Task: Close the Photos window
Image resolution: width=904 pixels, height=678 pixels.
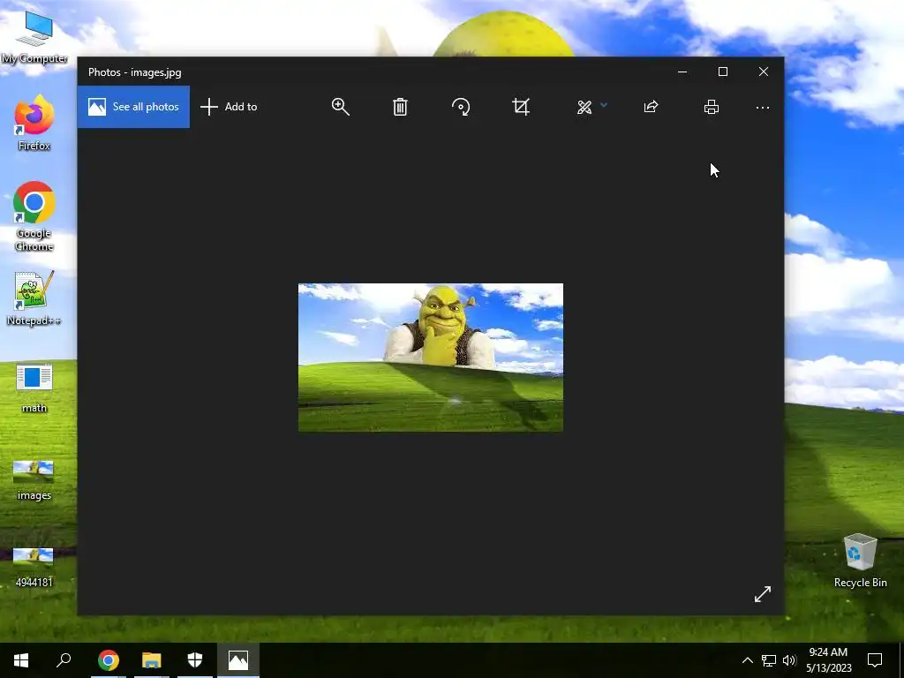Action: (764, 72)
